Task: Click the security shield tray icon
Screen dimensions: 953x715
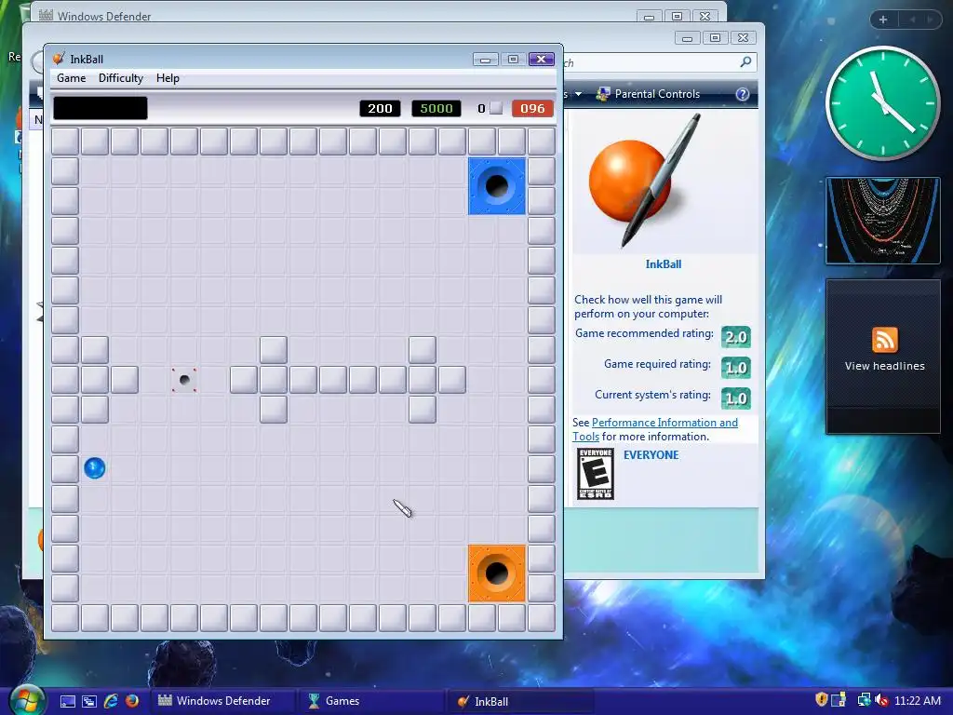Action: coord(821,700)
